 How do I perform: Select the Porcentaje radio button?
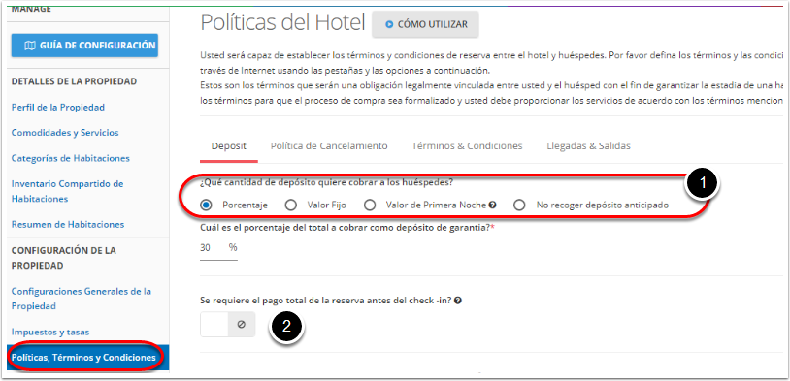coord(205,205)
